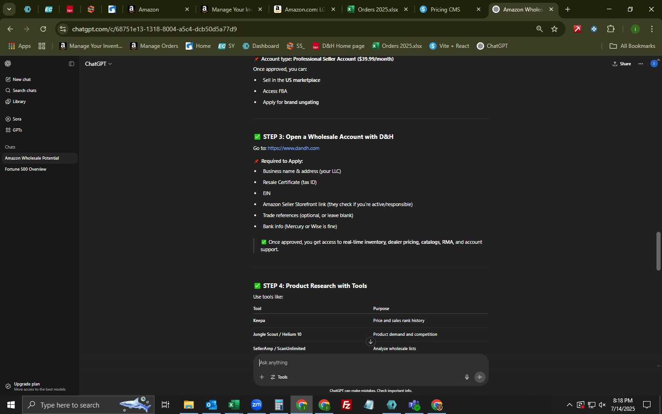Viewport: 662px width, 414px height.
Task: Open the Windows Start menu
Action: [11, 405]
